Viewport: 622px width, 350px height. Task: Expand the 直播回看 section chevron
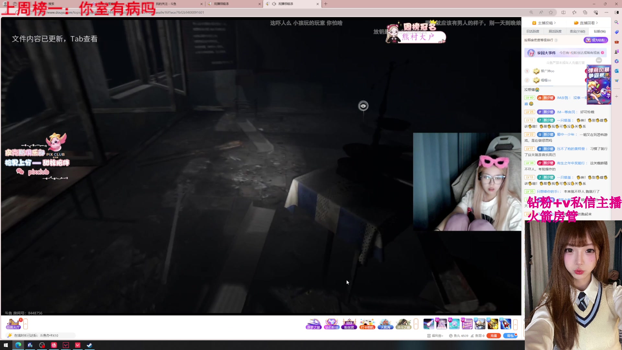coord(597,23)
